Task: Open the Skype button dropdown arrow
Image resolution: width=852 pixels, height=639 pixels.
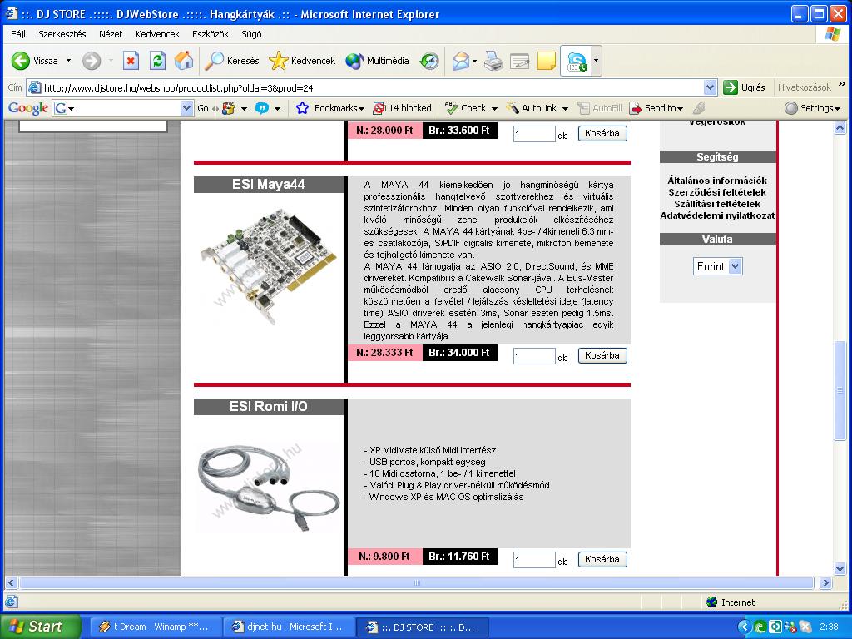Action: [596, 61]
